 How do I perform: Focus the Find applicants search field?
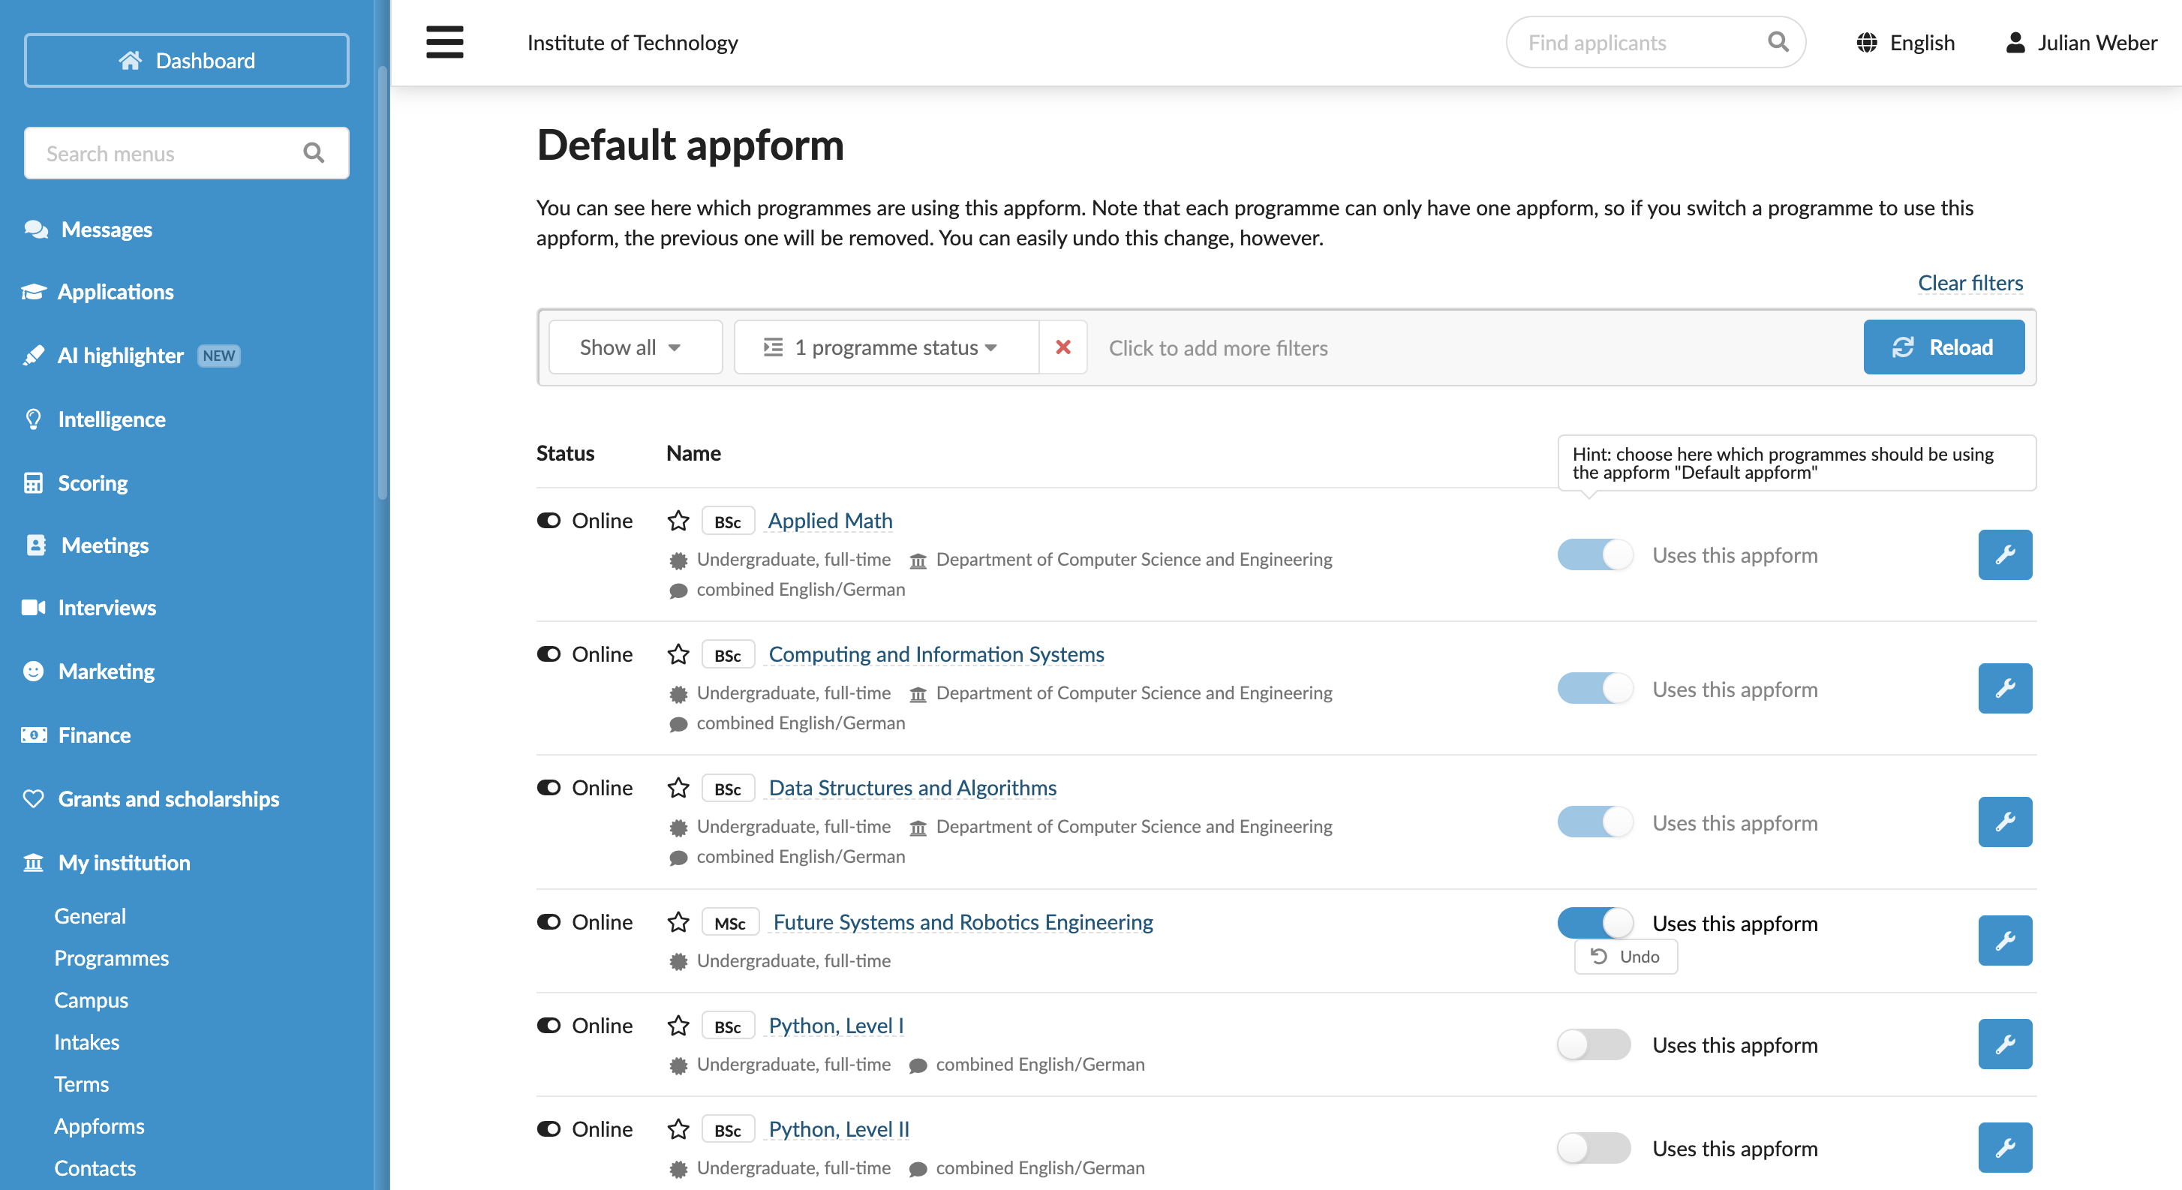pos(1655,42)
